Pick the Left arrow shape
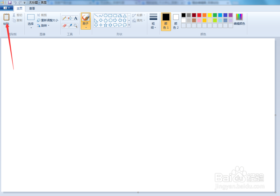 120,20
